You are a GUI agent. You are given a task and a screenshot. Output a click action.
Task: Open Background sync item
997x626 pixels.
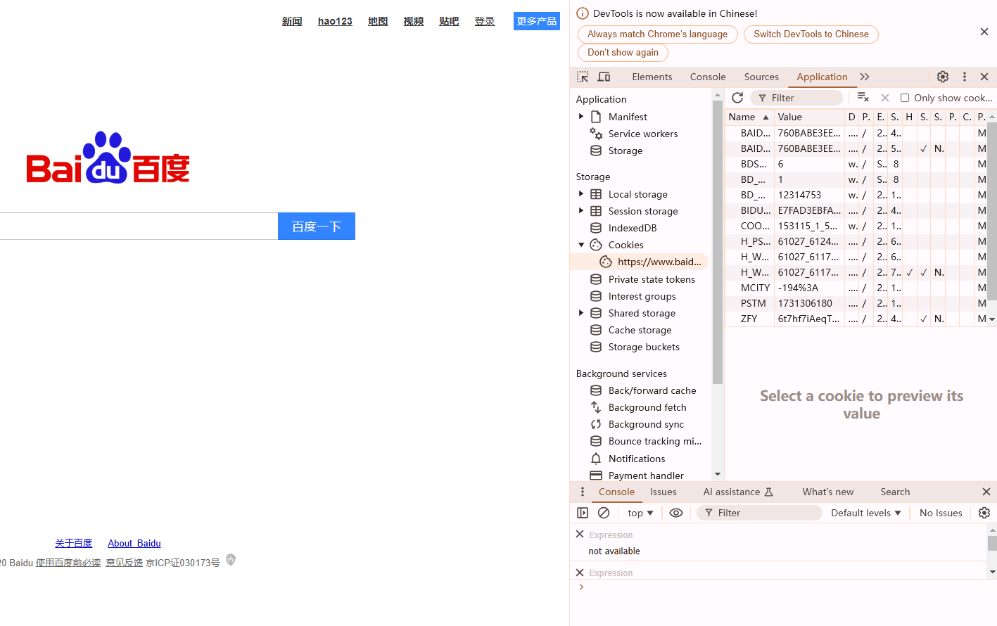(646, 424)
